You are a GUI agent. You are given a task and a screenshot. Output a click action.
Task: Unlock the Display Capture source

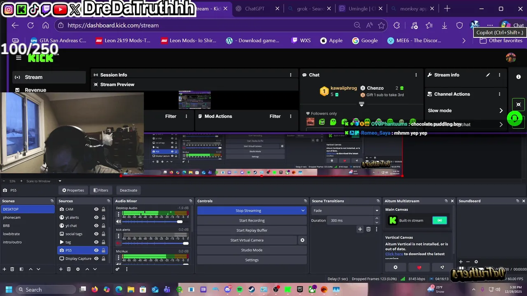[103, 259]
